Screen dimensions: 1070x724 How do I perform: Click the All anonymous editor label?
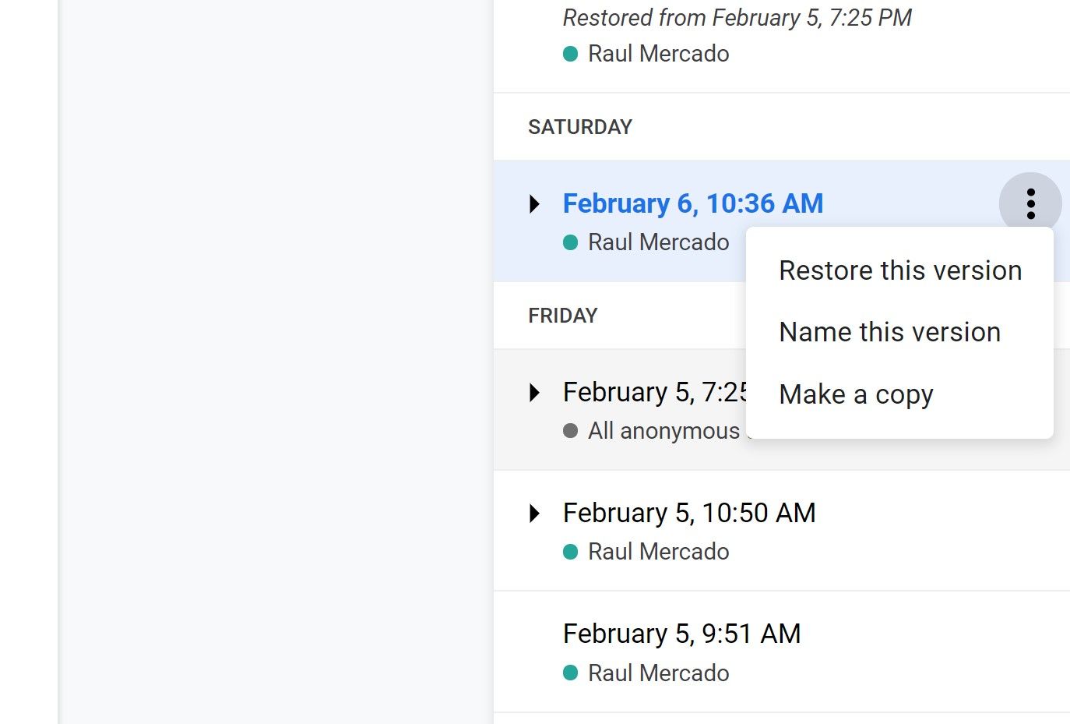click(x=663, y=431)
